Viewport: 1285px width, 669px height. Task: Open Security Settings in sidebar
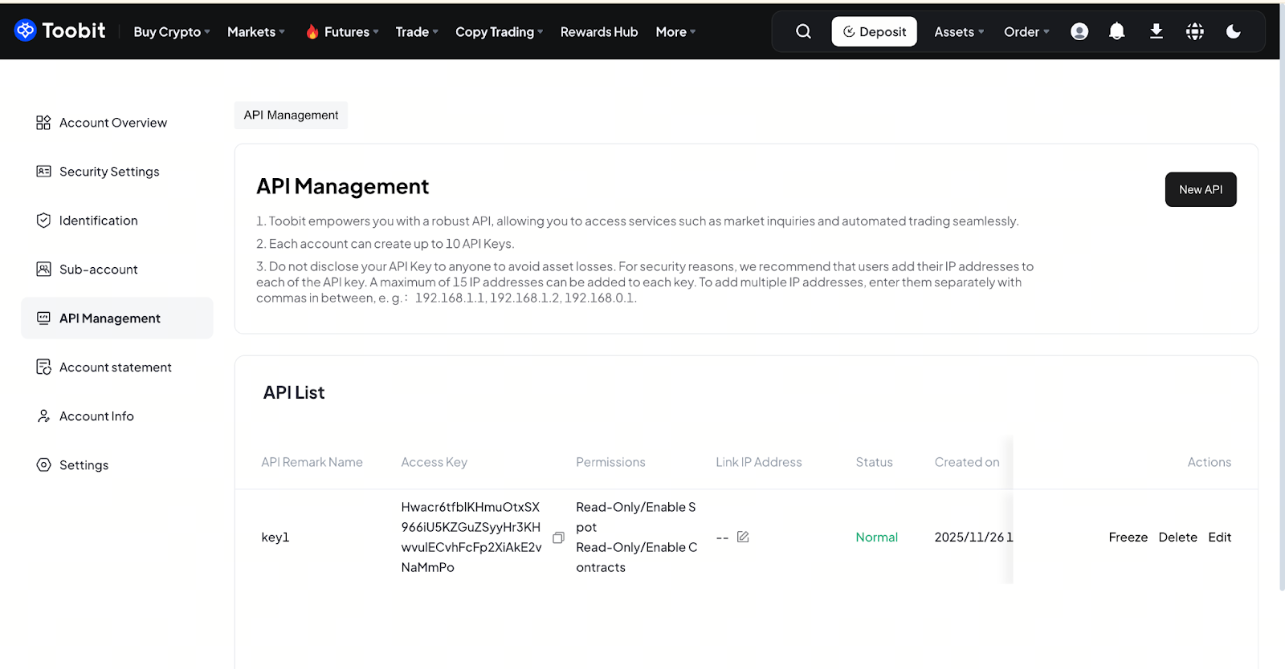109,172
